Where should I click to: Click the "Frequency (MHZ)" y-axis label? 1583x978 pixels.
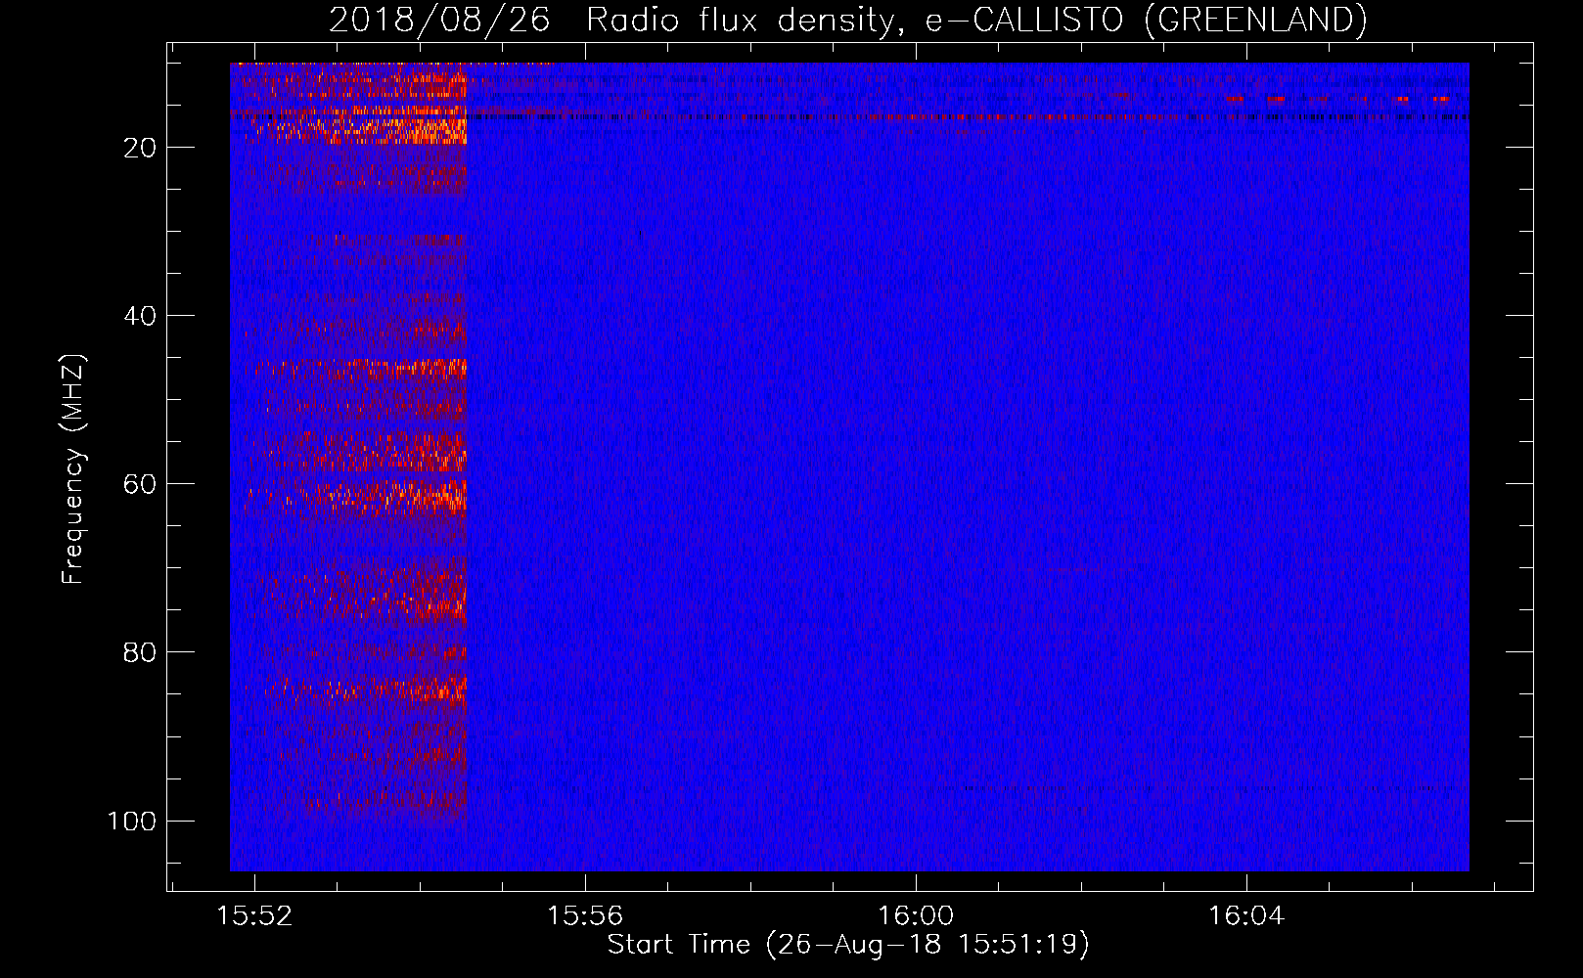[73, 468]
